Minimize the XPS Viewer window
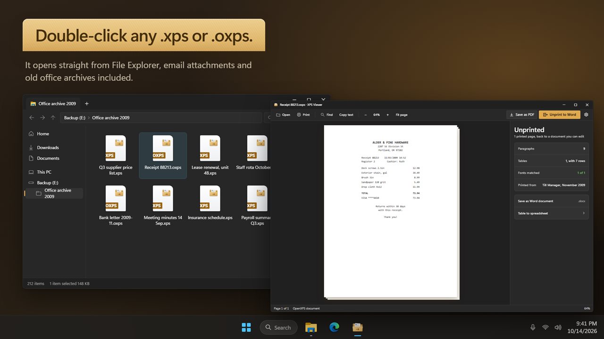Viewport: 604px width, 339px height. tap(564, 105)
